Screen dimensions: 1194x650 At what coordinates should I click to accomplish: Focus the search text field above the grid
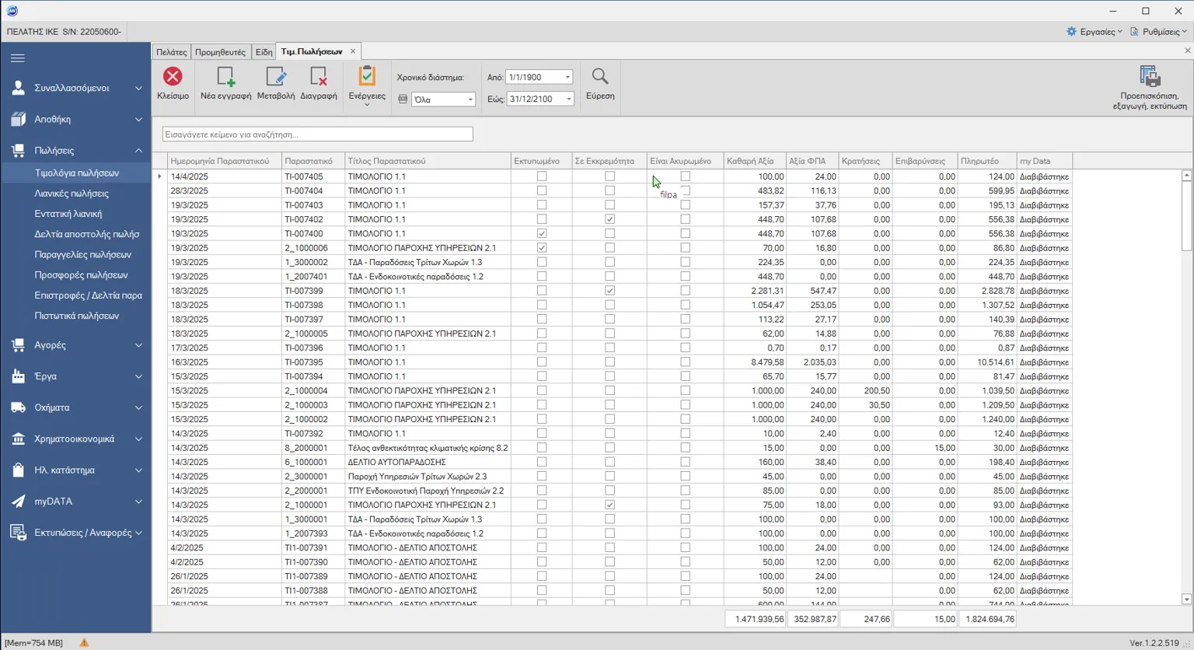click(x=317, y=135)
